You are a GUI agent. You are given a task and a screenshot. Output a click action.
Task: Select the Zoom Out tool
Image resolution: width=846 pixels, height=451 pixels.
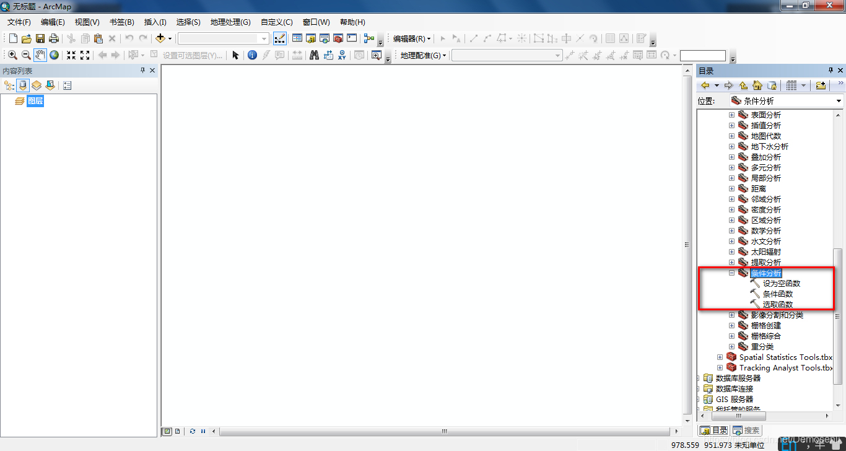coord(26,55)
